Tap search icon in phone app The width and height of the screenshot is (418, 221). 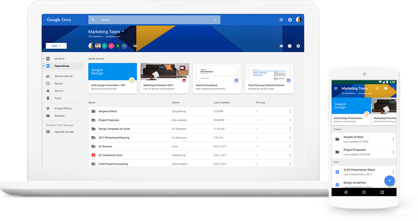377,88
